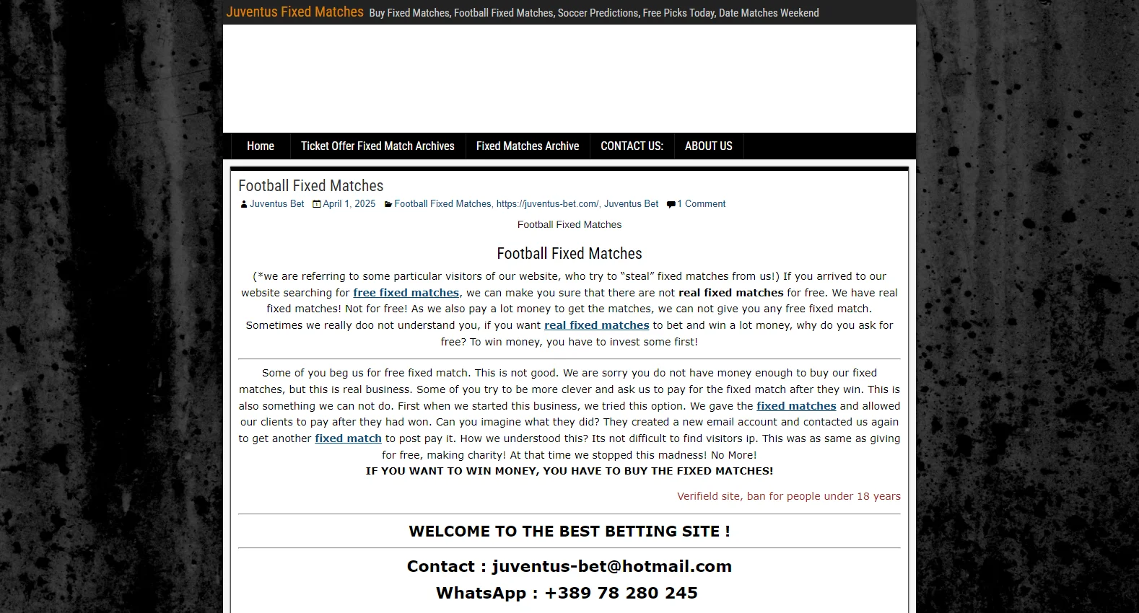The height and width of the screenshot is (613, 1139).
Task: Follow the underlined fixed match link
Action: point(348,438)
